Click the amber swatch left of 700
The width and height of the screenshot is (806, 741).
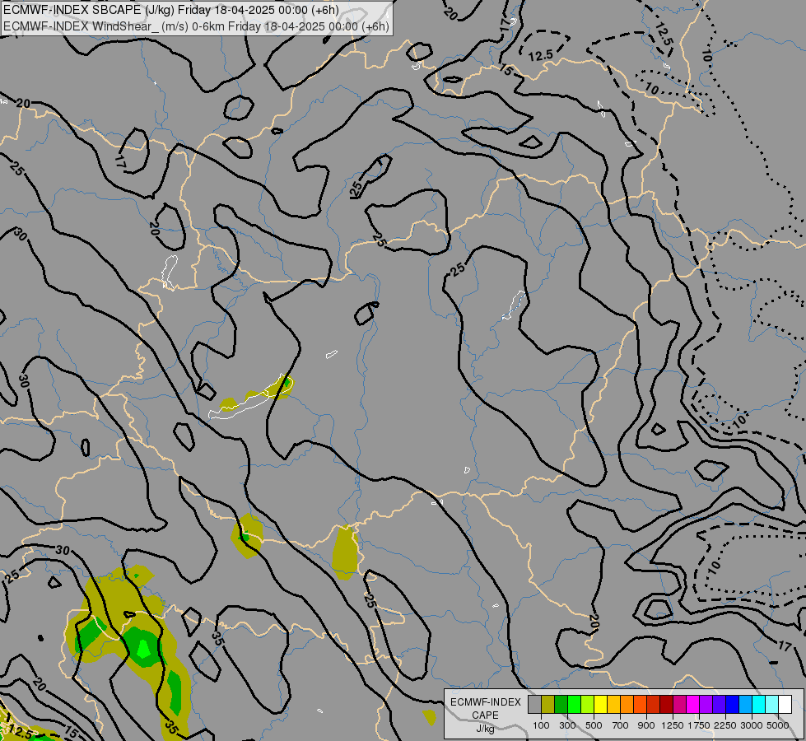613,705
